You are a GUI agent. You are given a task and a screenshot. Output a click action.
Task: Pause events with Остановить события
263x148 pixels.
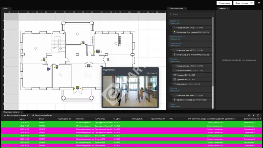point(42,115)
